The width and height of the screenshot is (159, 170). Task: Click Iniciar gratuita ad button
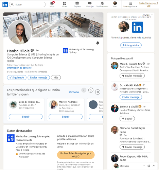point(131,45)
